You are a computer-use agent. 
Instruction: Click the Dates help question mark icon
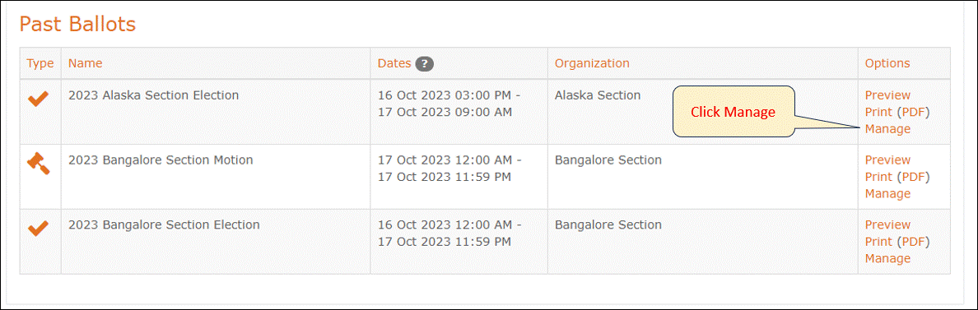coord(425,63)
